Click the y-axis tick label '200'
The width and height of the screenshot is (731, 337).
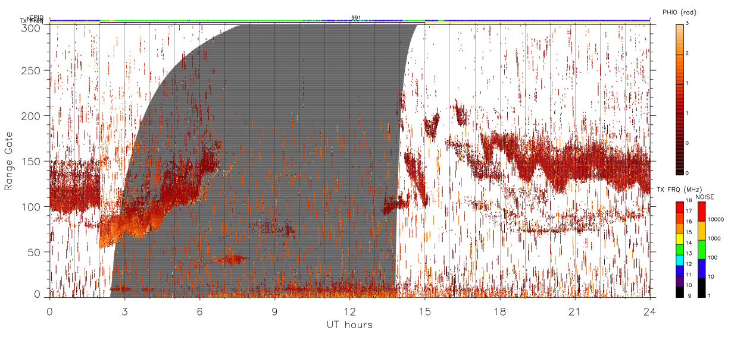(x=32, y=116)
